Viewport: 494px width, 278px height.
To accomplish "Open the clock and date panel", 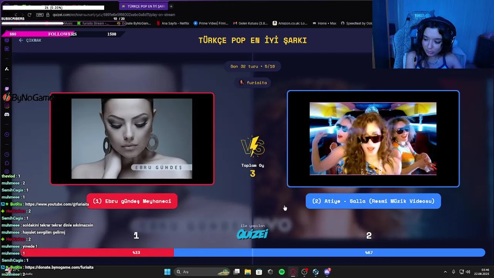I will [482, 272].
